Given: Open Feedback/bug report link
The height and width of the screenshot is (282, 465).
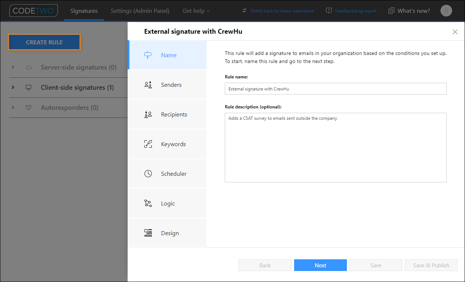Looking at the screenshot, I should pos(356,11).
